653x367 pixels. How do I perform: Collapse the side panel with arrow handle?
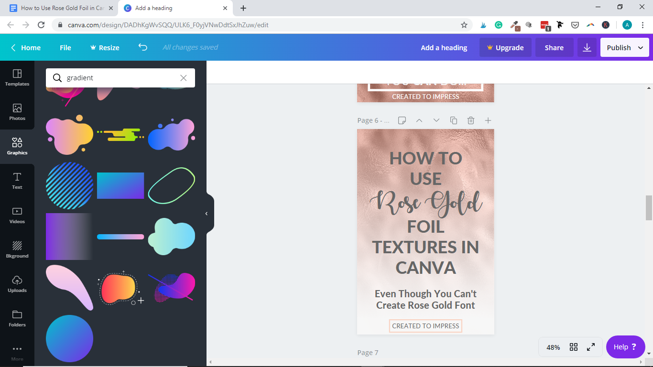(x=207, y=214)
